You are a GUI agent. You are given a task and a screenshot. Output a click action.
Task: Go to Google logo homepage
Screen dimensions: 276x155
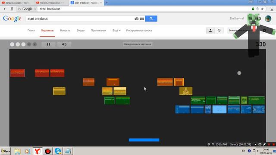click(12, 19)
